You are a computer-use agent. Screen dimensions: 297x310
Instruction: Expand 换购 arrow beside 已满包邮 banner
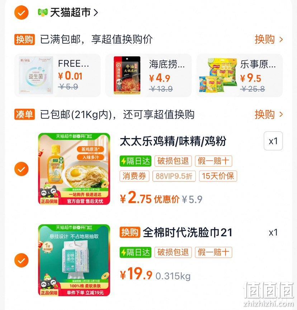coord(269,39)
